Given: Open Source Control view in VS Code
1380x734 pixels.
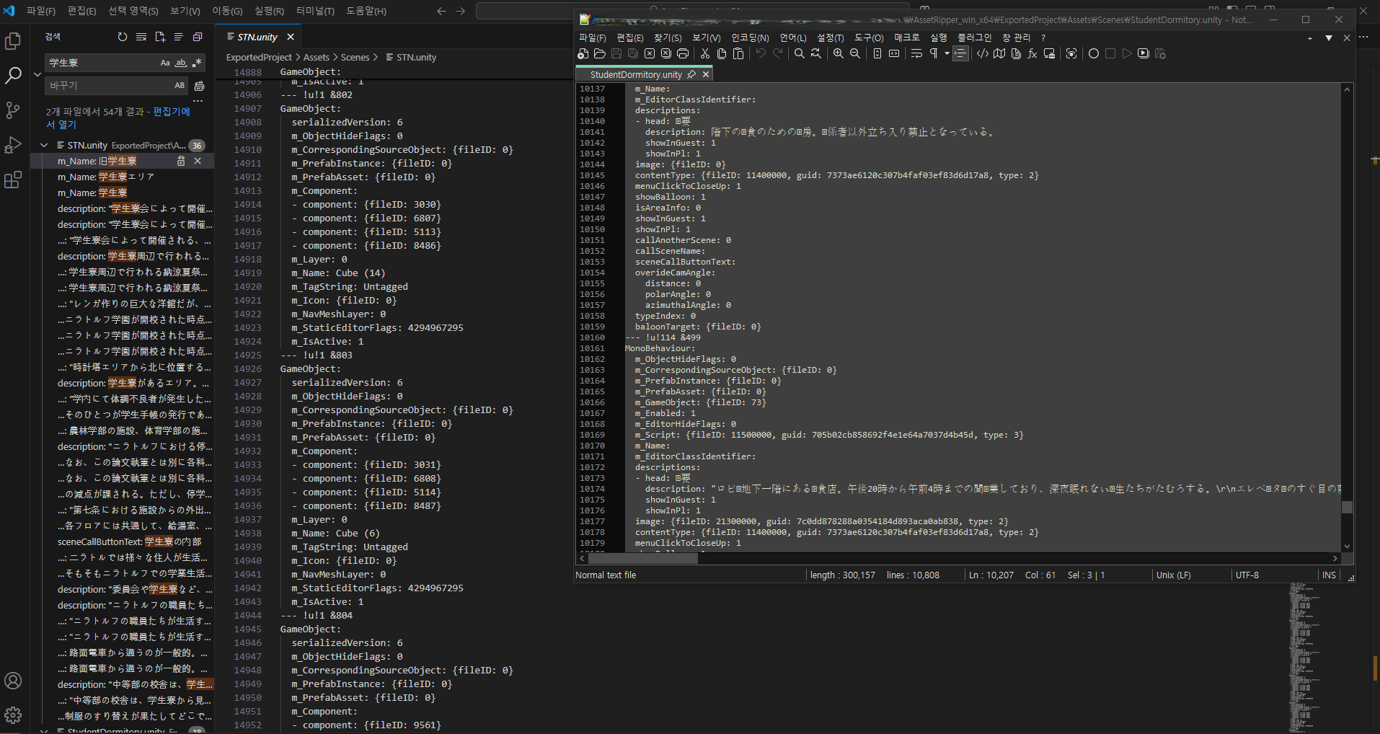Looking at the screenshot, I should (x=13, y=110).
